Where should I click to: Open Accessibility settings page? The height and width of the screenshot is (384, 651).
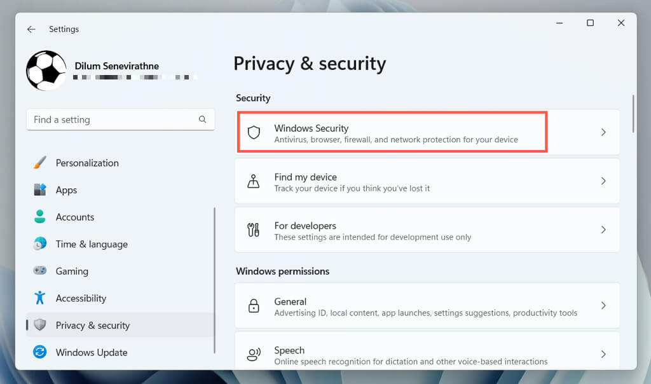pos(81,298)
